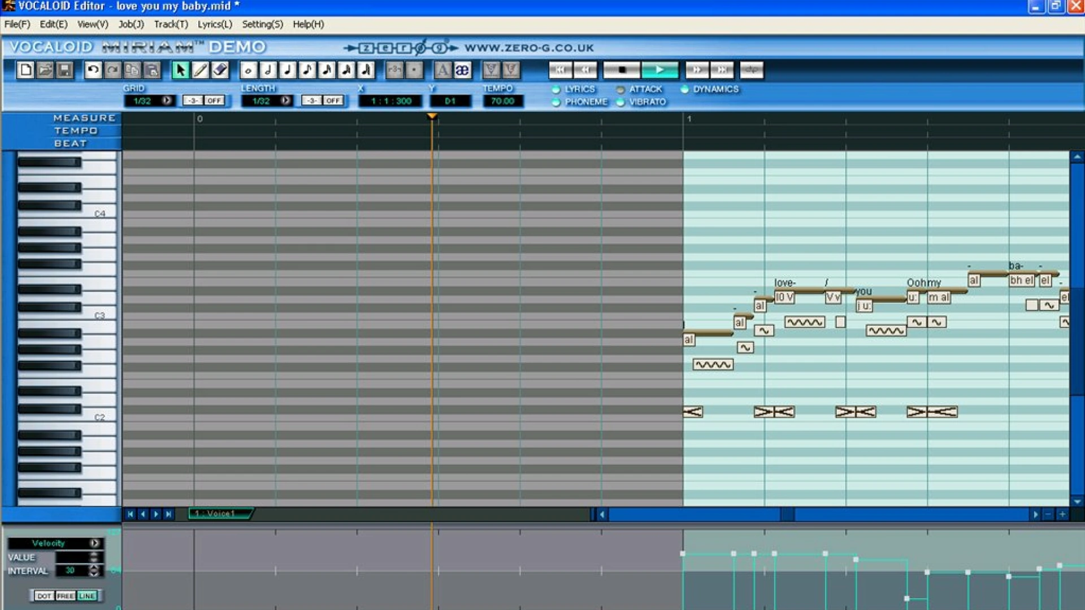Click the vertical scrollbar down arrow
Image resolution: width=1085 pixels, height=610 pixels.
coord(1077,502)
